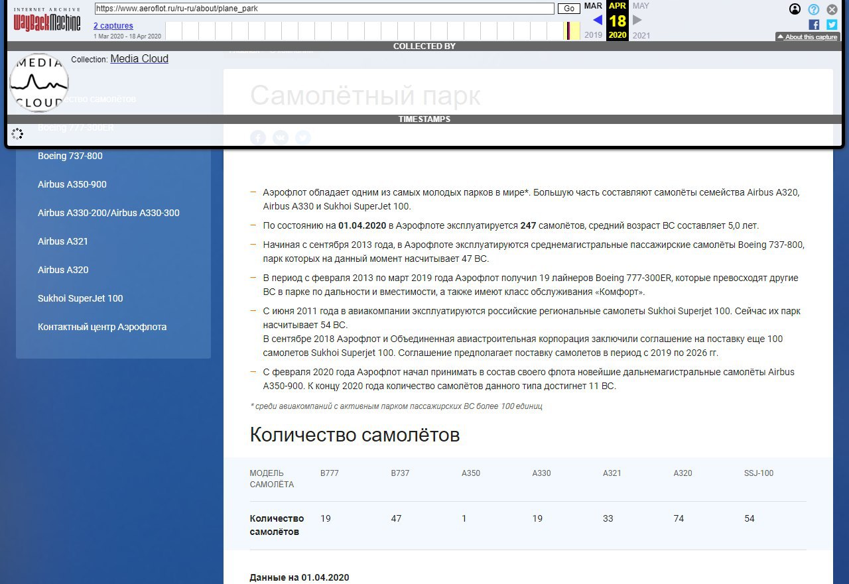Viewport: 849px width, 584px height.
Task: Open Sukhoi SuperJet 100 sidebar item
Action: (80, 298)
